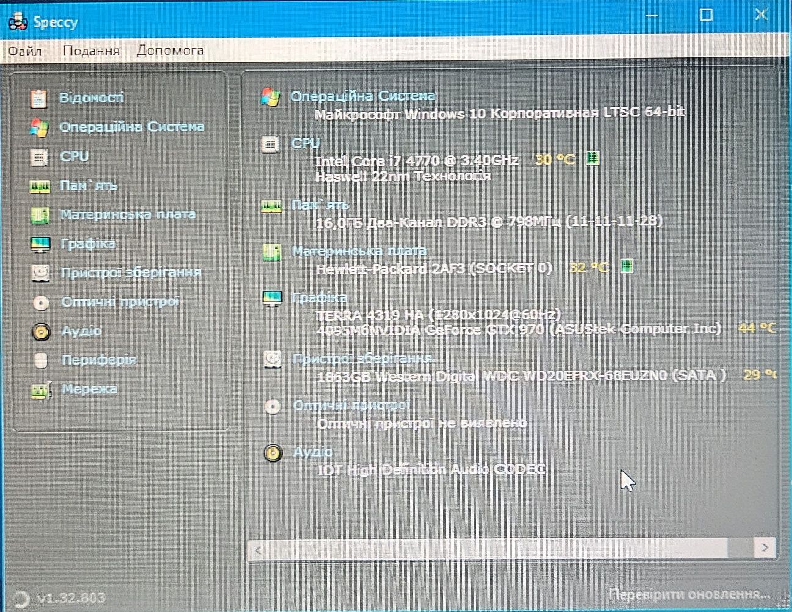Click hard drive icon in summary panel
Screen dimensions: 792x612
point(273,360)
